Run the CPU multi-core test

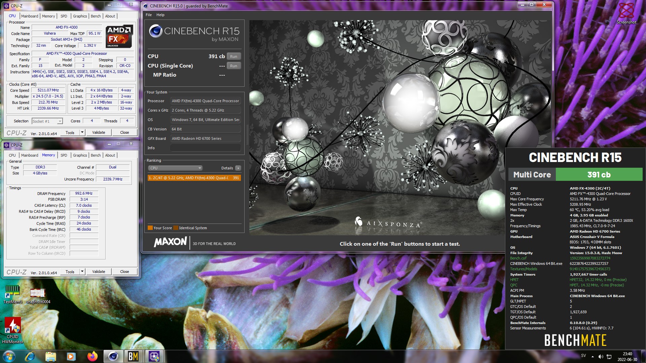point(234,56)
